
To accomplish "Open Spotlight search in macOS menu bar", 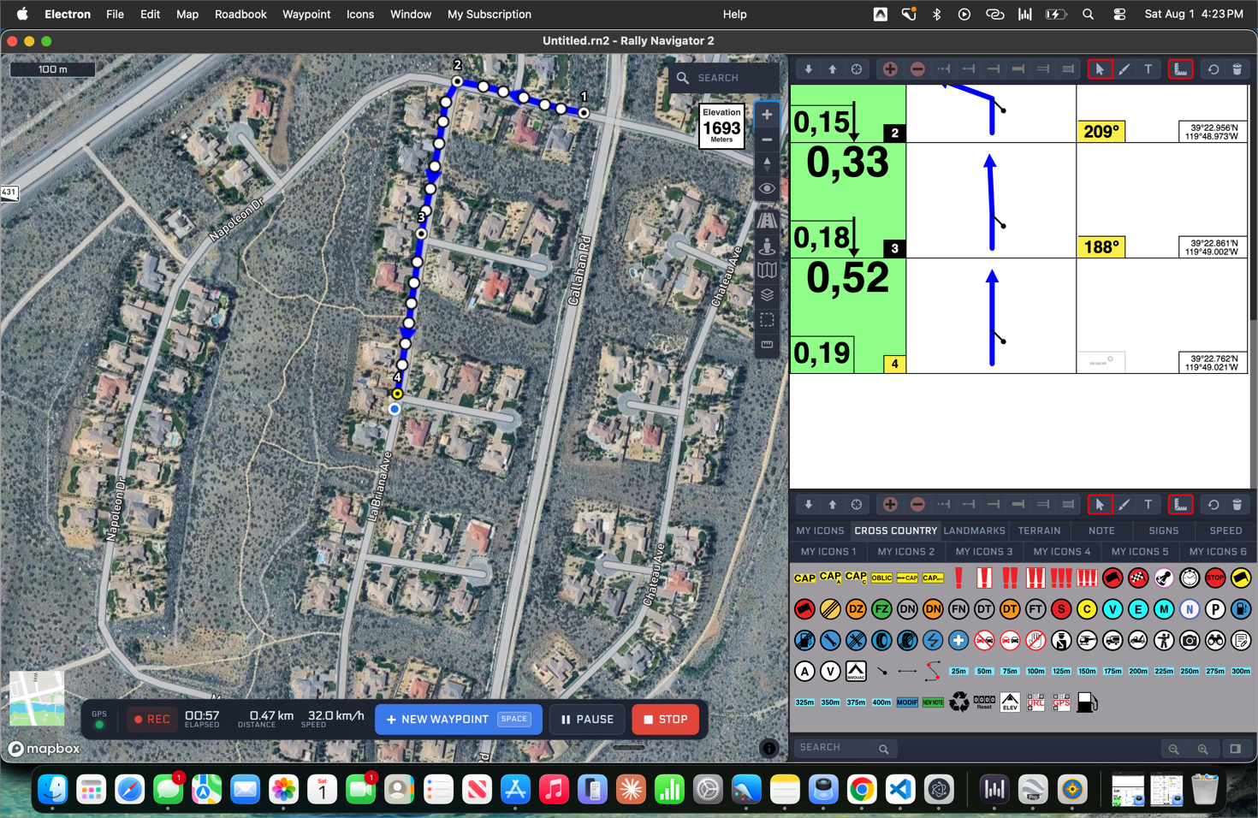I will pyautogui.click(x=1088, y=15).
